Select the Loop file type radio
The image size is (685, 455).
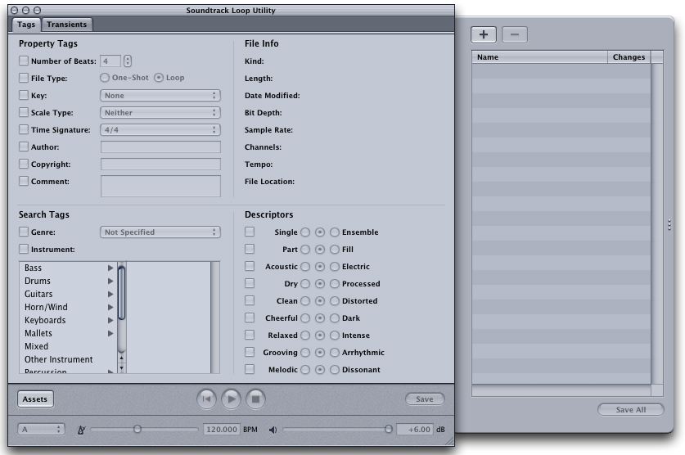click(159, 78)
